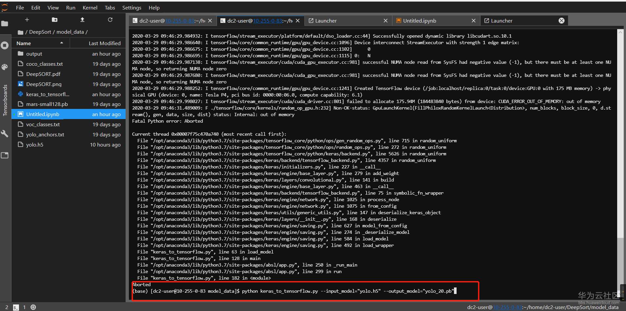626x311 pixels.
Task: Click the root folder breadcrumb icon
Action: pos(21,32)
